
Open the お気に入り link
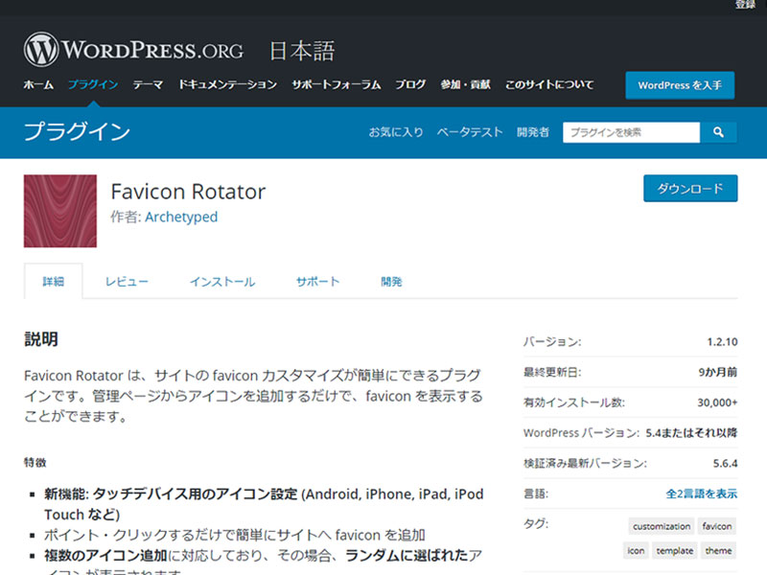coord(396,132)
